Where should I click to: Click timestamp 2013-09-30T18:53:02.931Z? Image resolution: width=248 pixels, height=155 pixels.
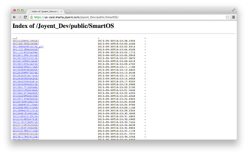pos(117,46)
